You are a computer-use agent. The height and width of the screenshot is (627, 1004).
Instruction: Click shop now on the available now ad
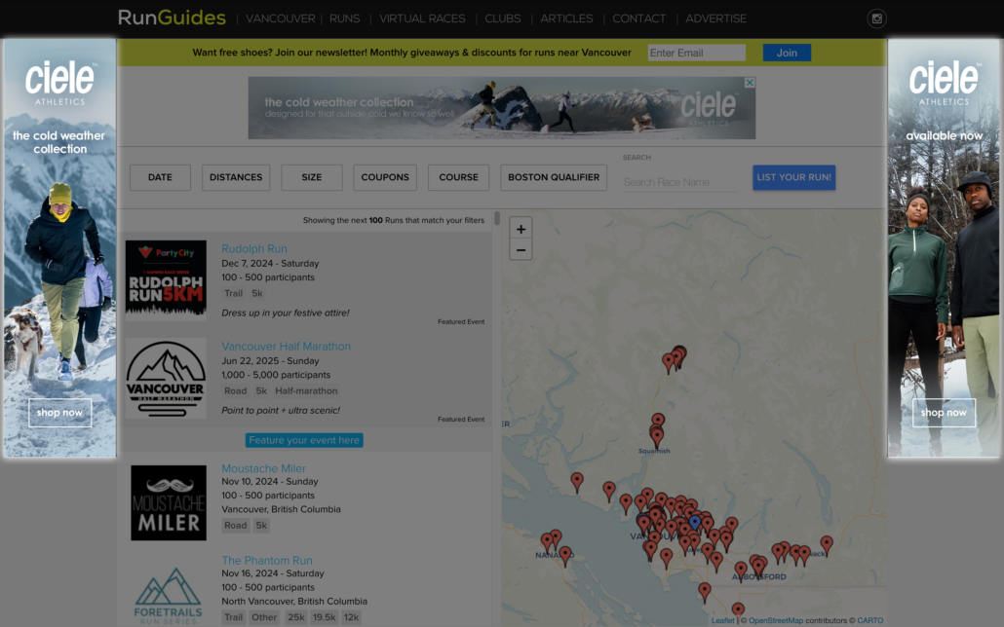[944, 413]
